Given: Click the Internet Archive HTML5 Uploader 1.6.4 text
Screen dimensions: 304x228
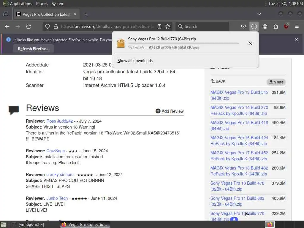Looking at the screenshot, I should [x=124, y=85].
